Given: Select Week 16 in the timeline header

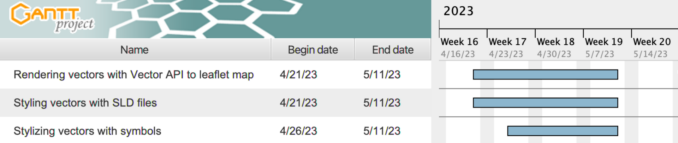Looking at the screenshot, I should tap(459, 42).
